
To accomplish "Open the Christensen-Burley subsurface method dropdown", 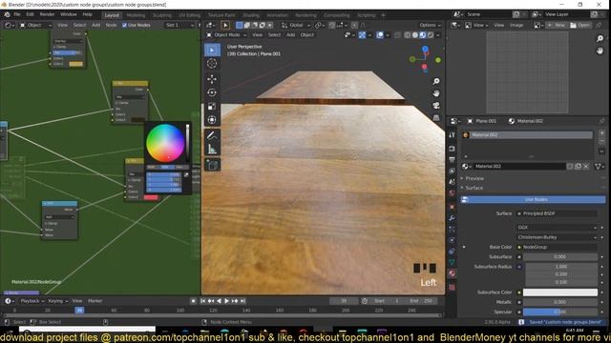I will 558,237.
